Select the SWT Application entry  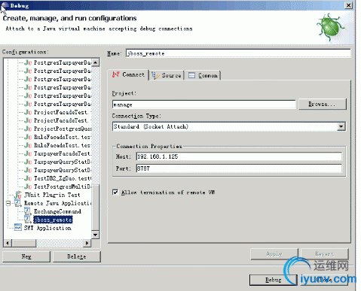(x=47, y=228)
